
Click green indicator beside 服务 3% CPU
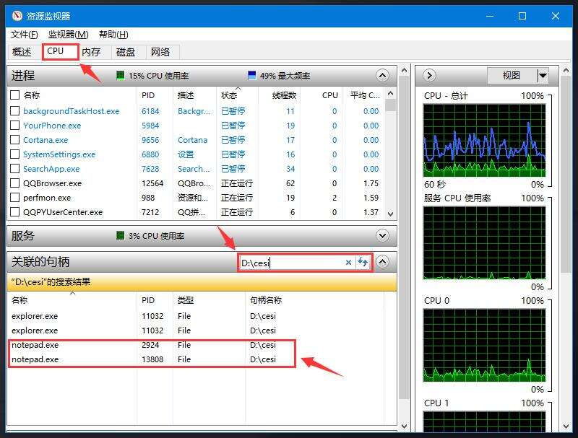point(120,236)
